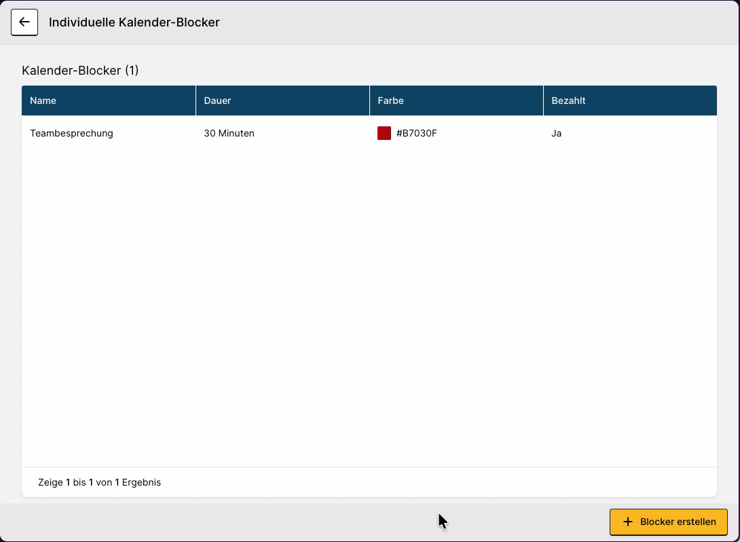Click the Blocker erstellen button
Image resolution: width=740 pixels, height=542 pixels.
[x=669, y=522]
